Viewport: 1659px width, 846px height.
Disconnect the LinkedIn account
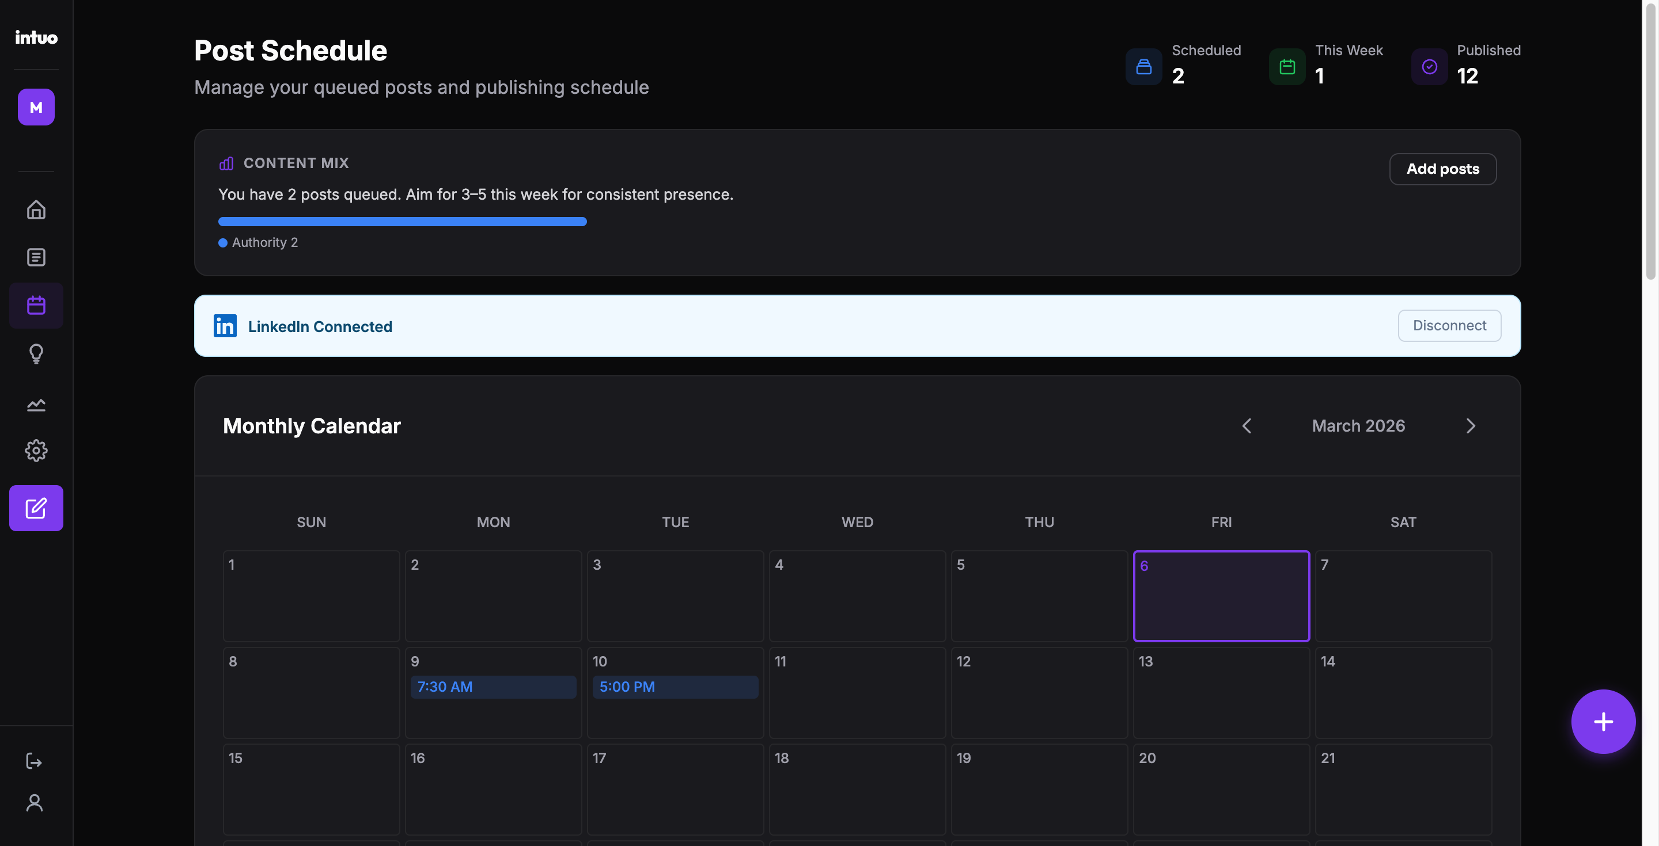[x=1449, y=326]
